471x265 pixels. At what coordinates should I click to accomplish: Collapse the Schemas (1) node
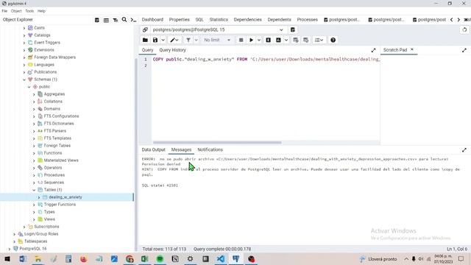(24, 79)
